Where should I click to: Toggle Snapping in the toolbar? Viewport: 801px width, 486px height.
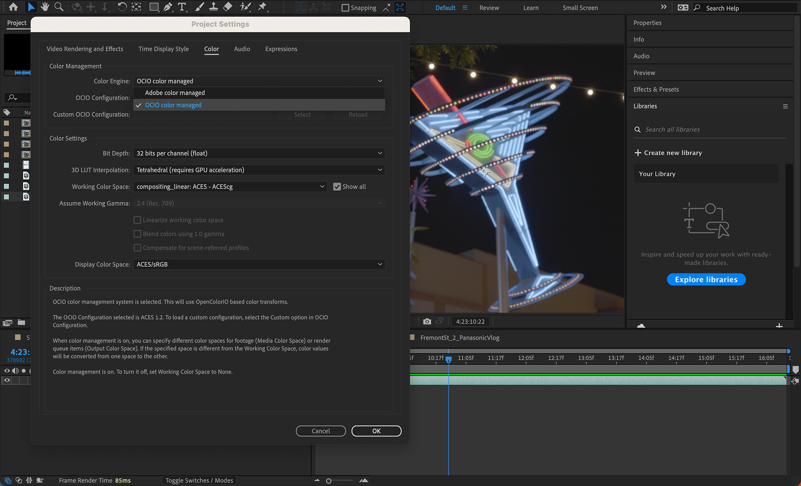345,7
